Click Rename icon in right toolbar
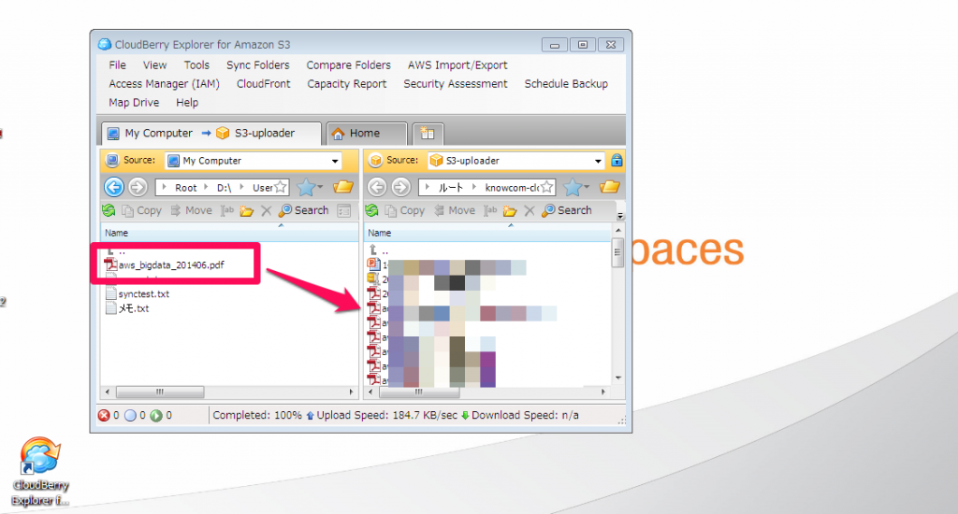The height and width of the screenshot is (514, 958). [490, 210]
